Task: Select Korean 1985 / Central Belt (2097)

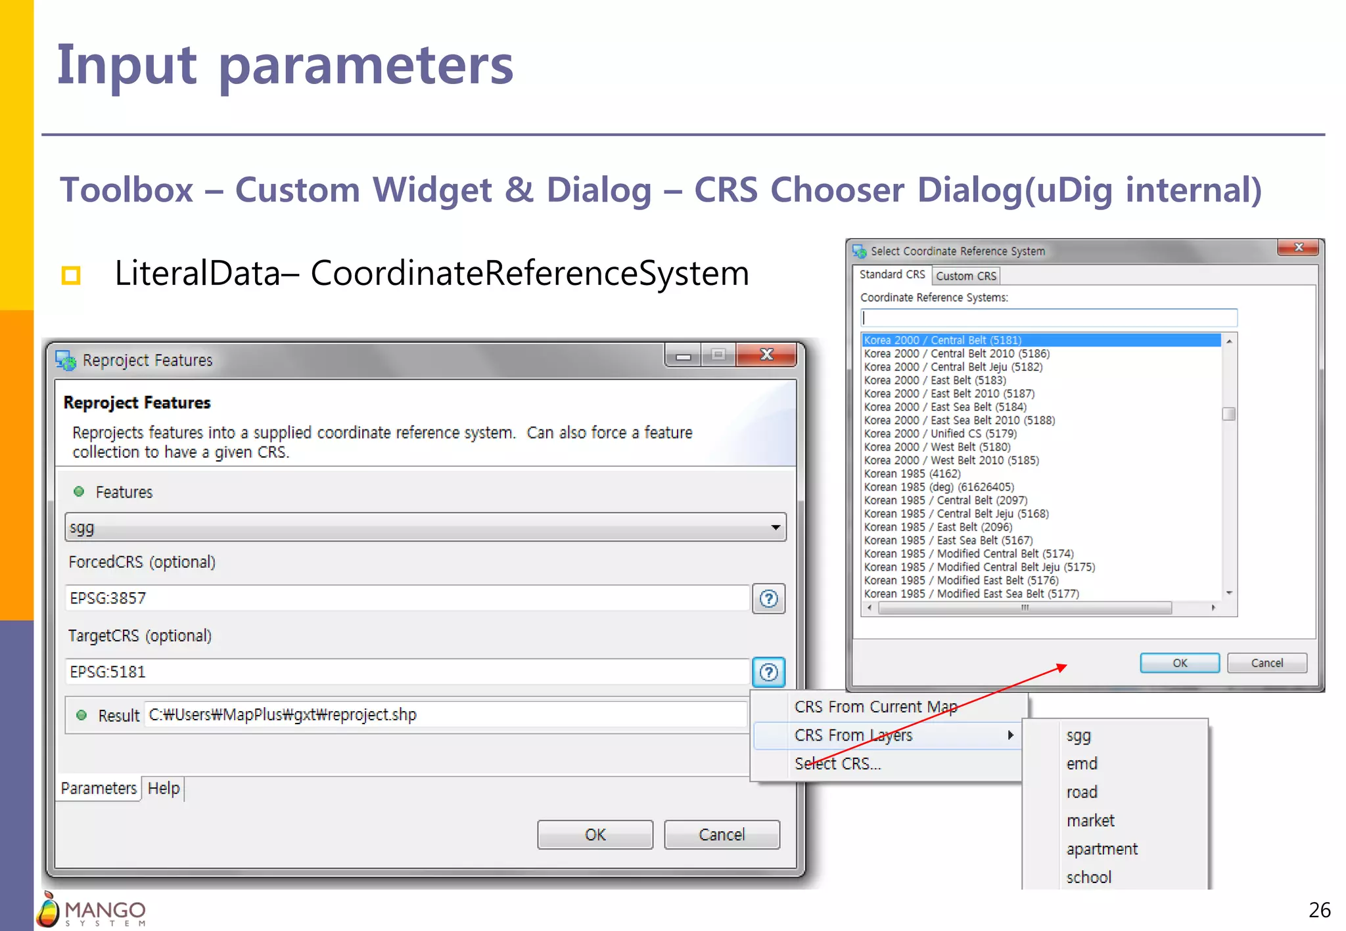Action: 945,500
